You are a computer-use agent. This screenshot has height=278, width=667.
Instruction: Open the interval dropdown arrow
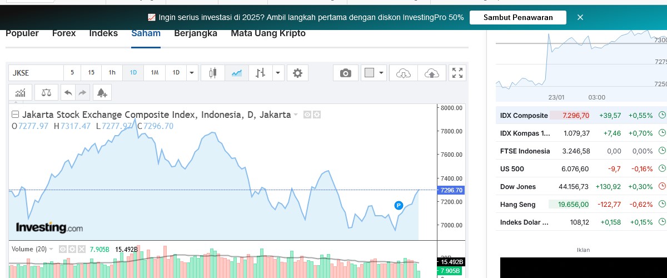[x=192, y=72]
